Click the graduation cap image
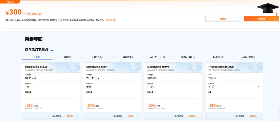The image size is (280, 121). [x=268, y=9]
